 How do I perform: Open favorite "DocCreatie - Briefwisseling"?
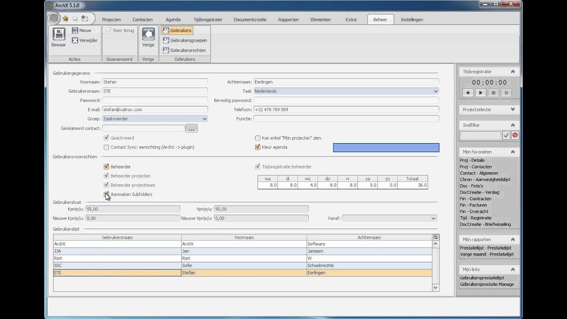click(x=485, y=224)
